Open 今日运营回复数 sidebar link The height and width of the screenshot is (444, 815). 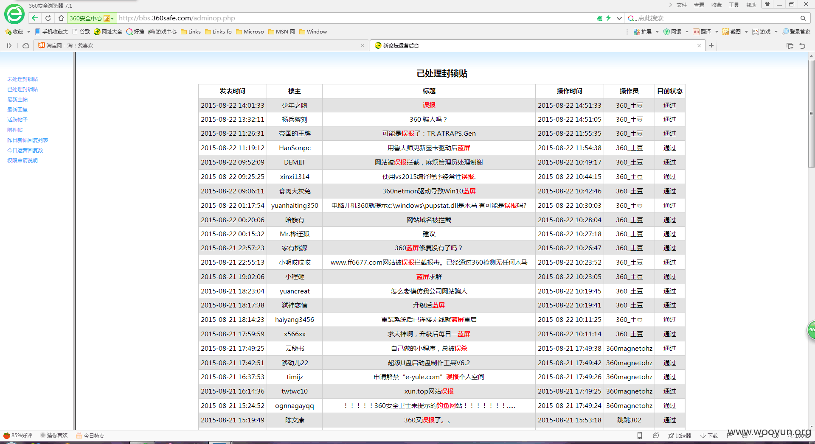pyautogui.click(x=25, y=151)
